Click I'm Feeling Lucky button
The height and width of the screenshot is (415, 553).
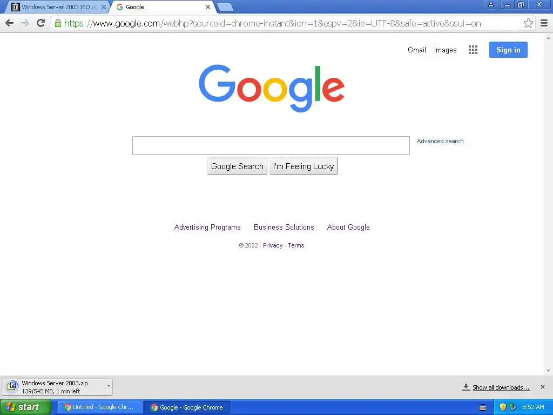pyautogui.click(x=304, y=166)
